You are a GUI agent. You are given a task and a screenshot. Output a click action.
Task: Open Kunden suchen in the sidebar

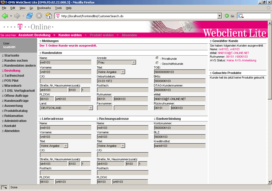click(x=16, y=61)
